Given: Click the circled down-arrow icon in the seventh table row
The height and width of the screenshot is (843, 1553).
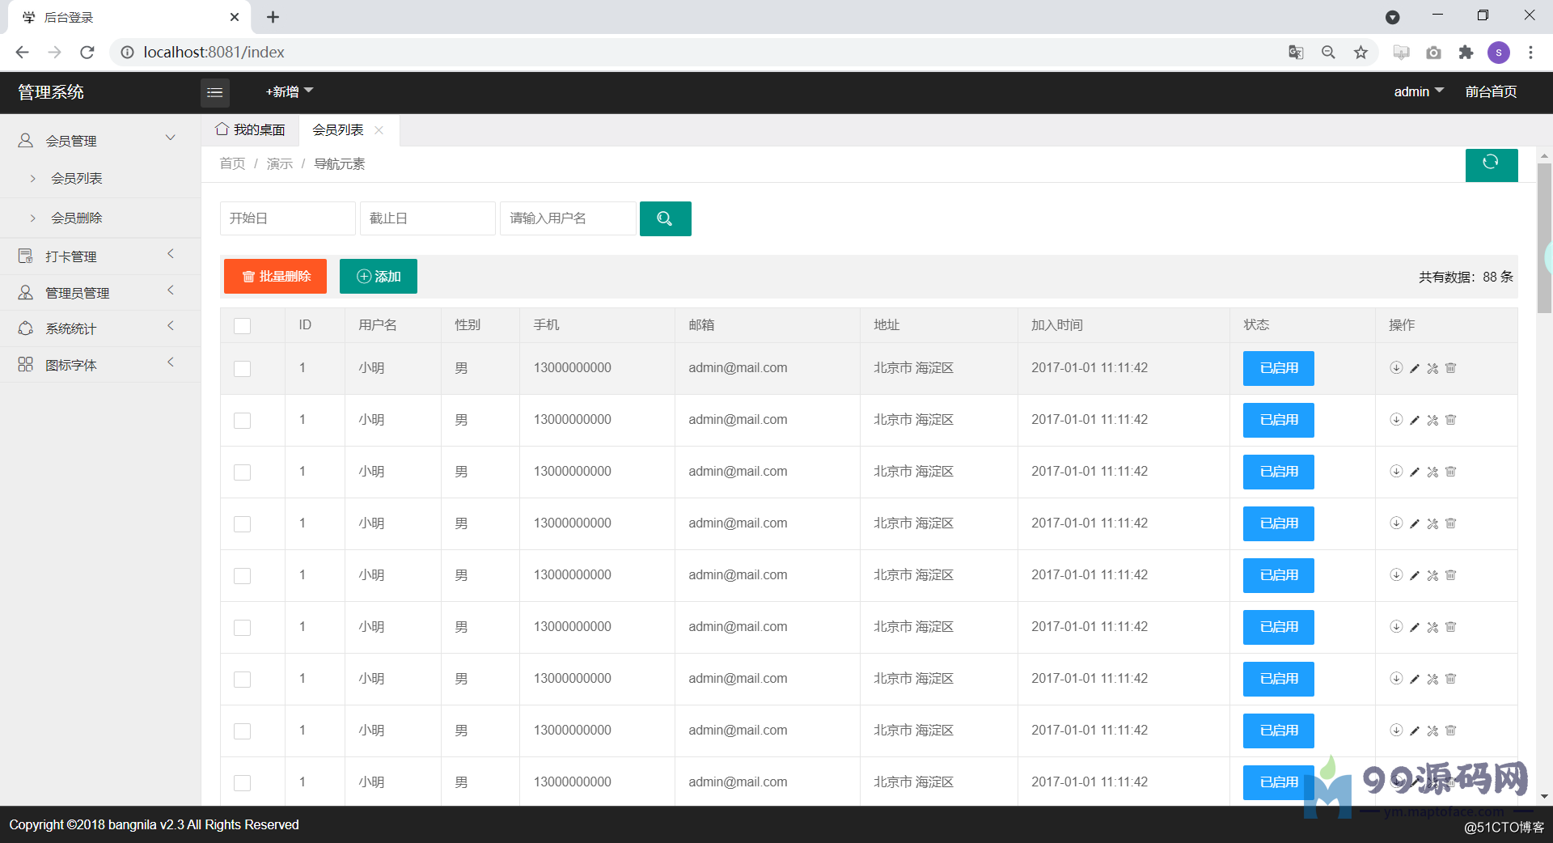Looking at the screenshot, I should point(1396,679).
